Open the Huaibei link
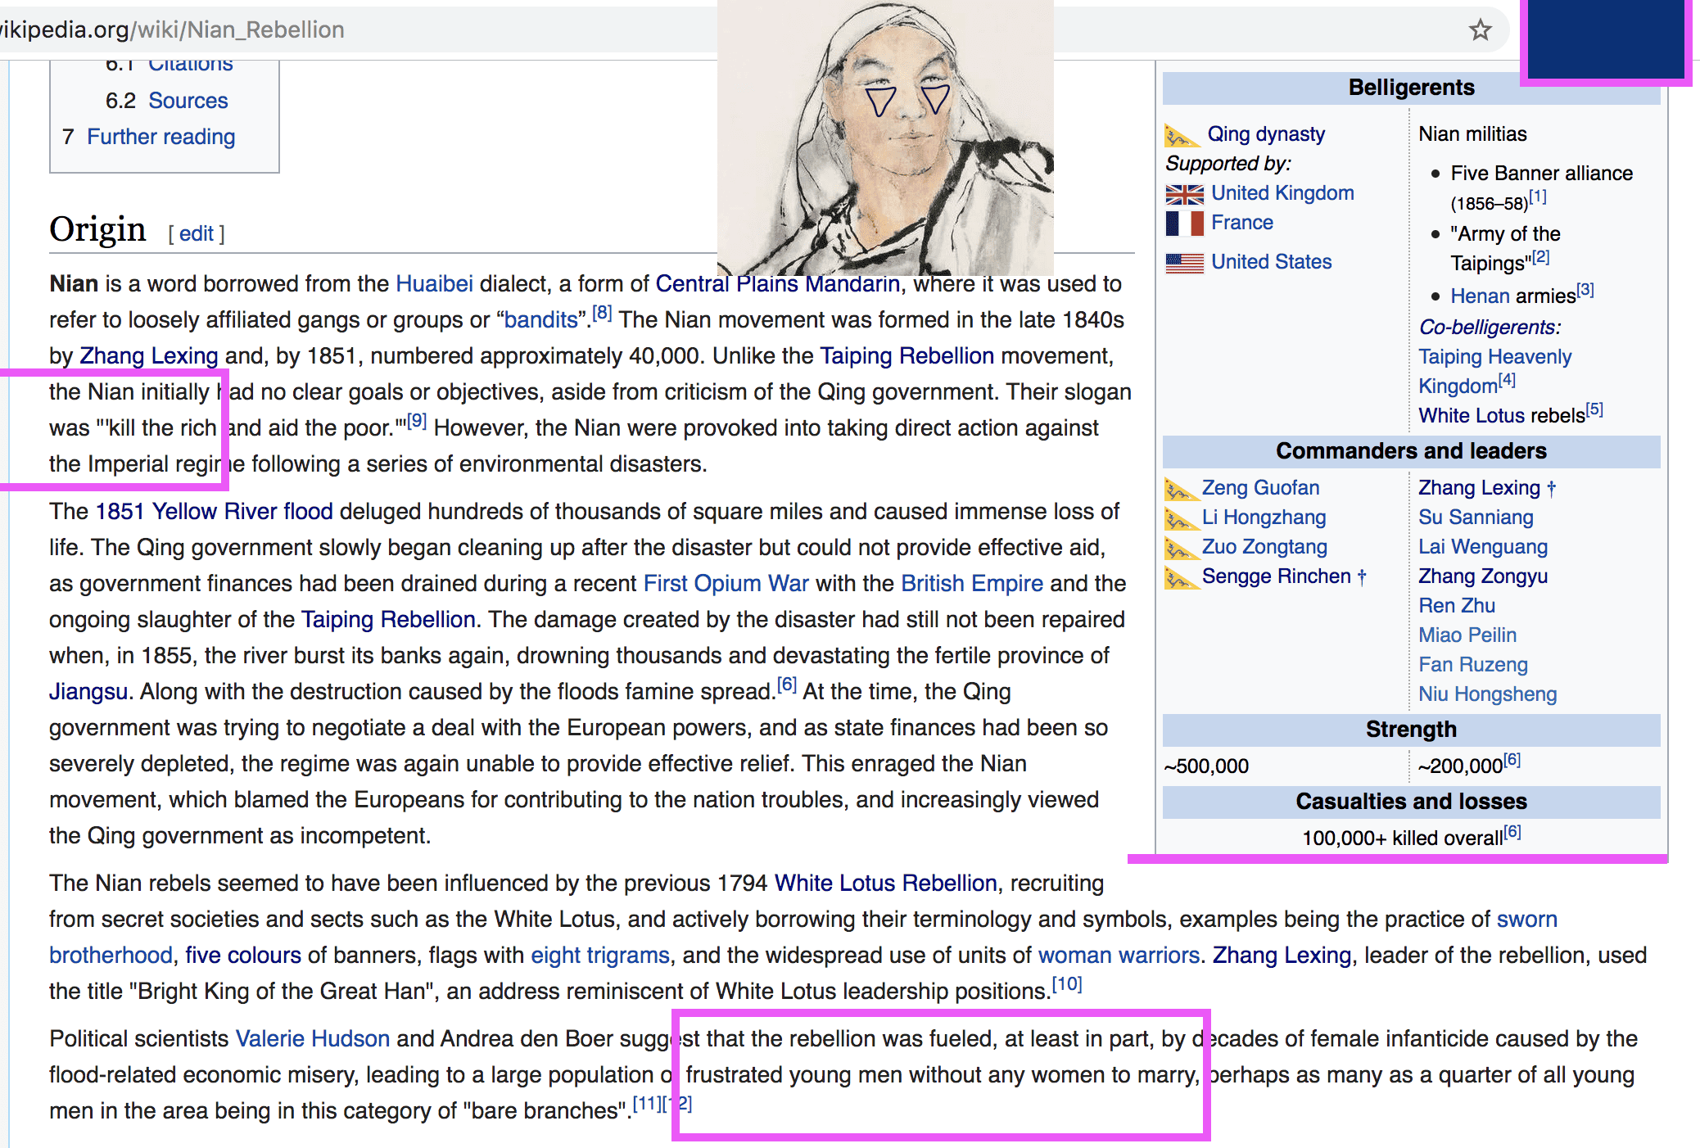This screenshot has height=1148, width=1700. click(434, 284)
